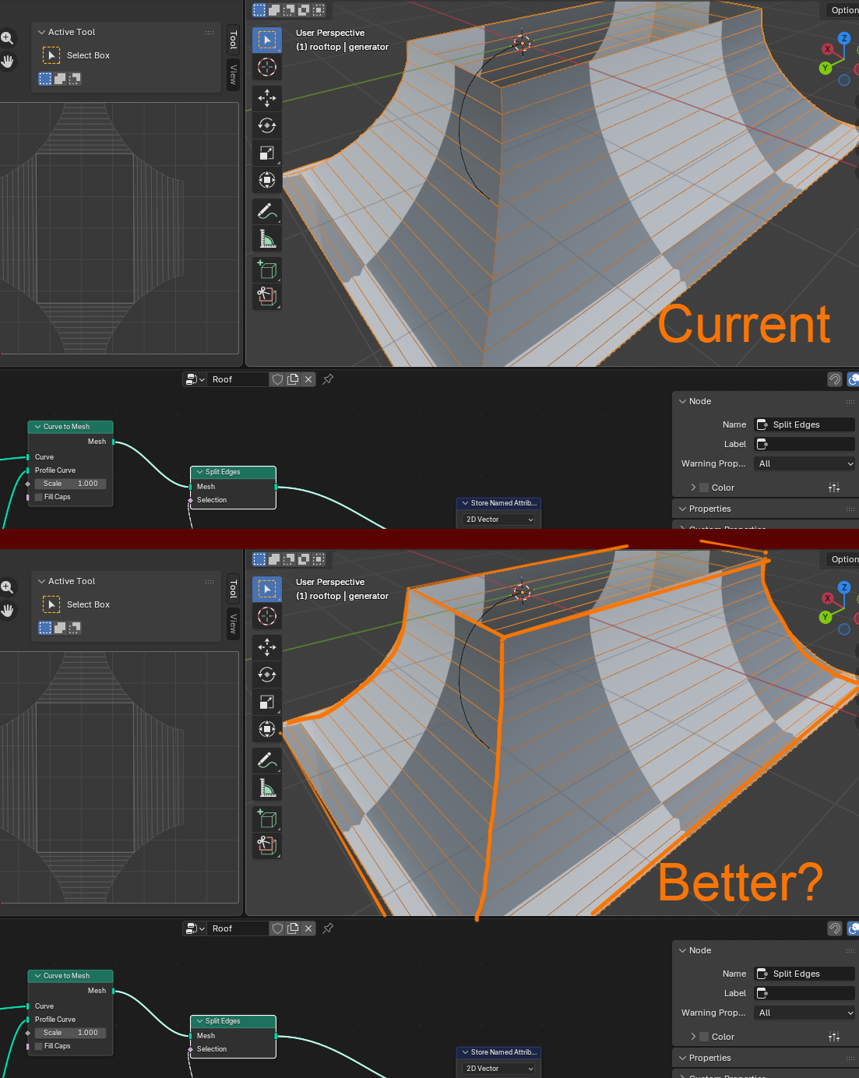Select the Transform tool in the Better? viewport
The height and width of the screenshot is (1078, 859).
coord(267,729)
